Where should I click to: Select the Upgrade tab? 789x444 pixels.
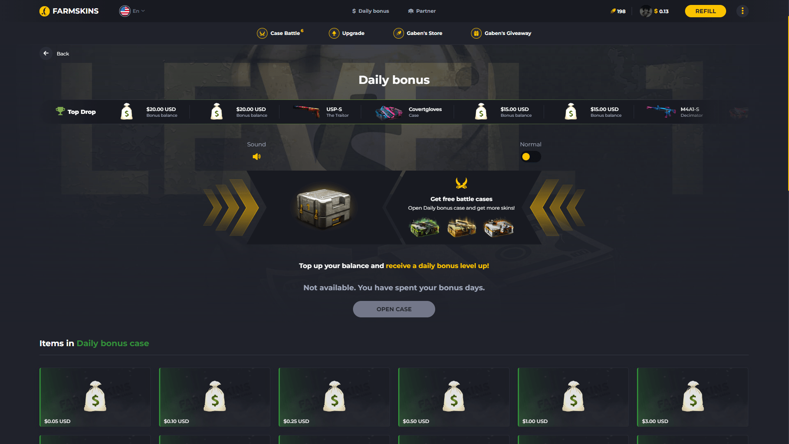[x=347, y=34]
